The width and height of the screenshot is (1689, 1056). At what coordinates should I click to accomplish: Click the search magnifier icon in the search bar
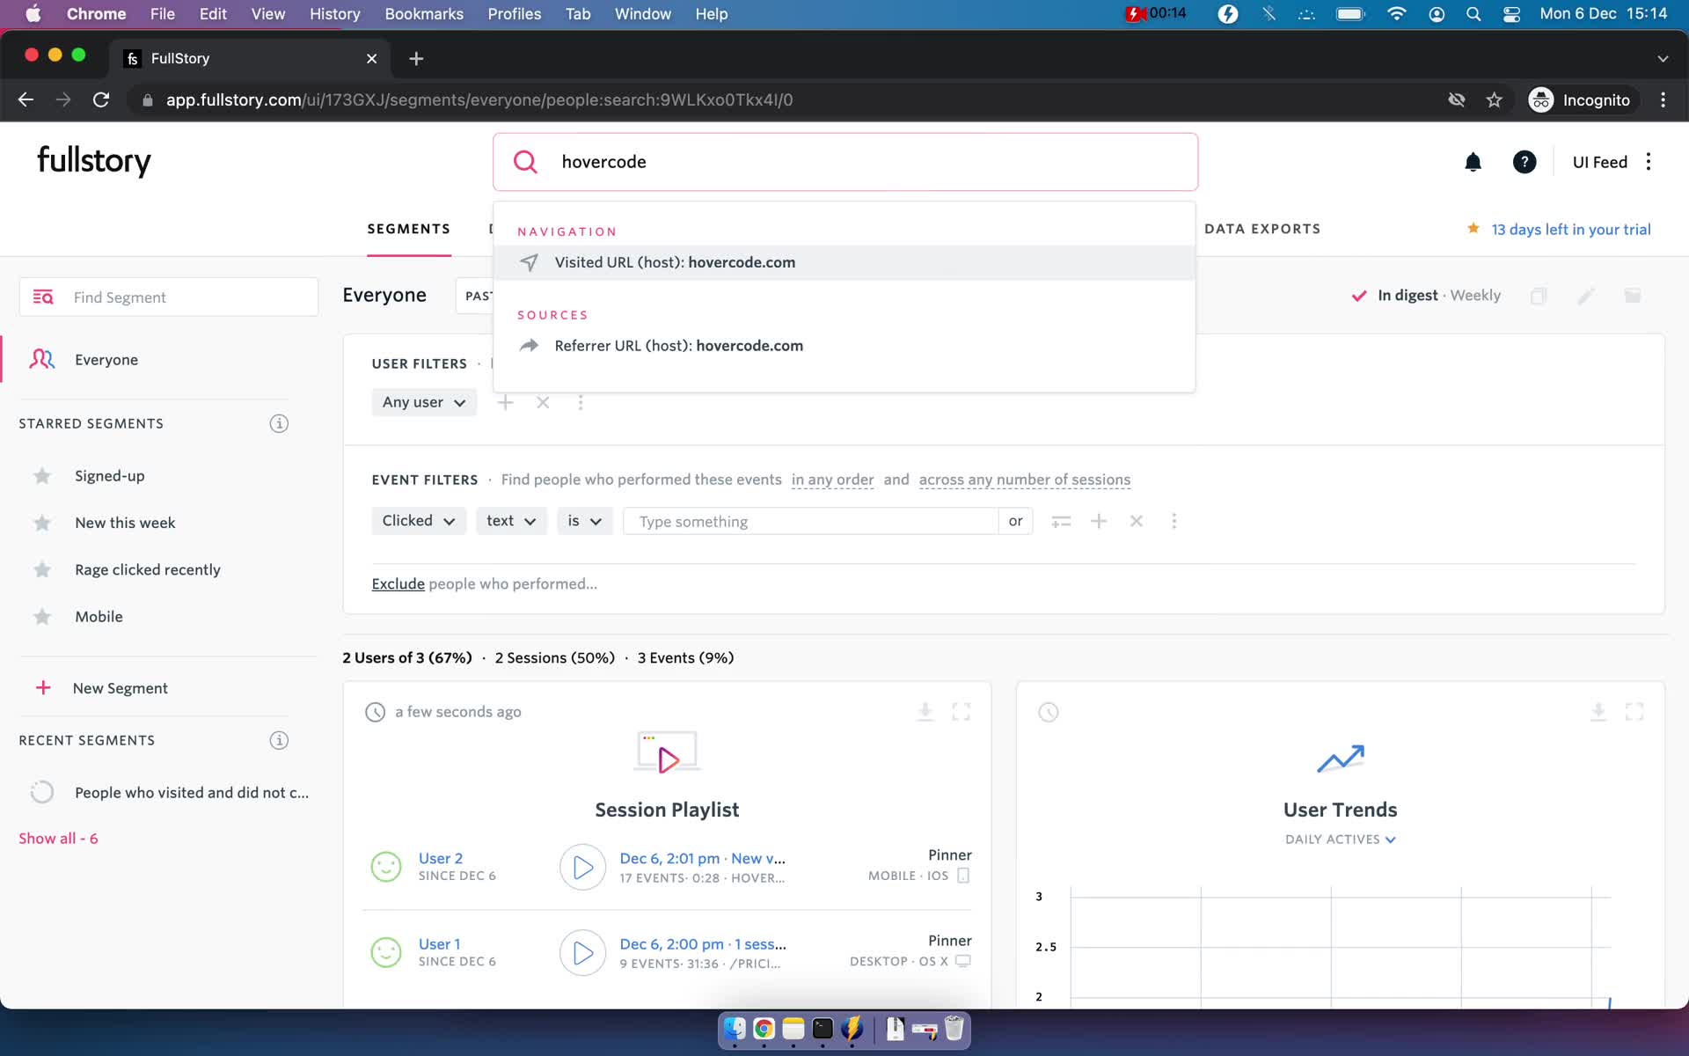click(x=525, y=162)
